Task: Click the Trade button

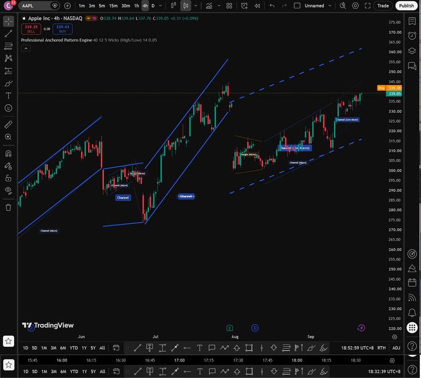Action: 383,6
